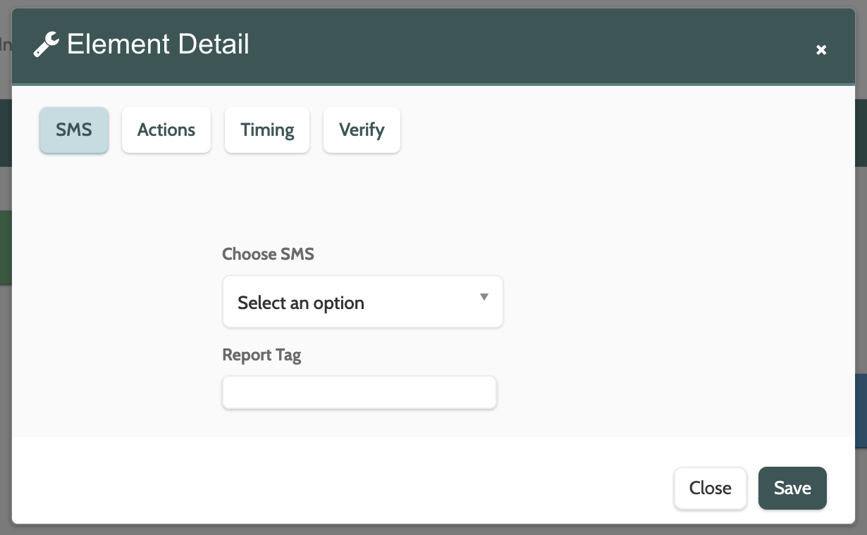Switch to the SMS tab
This screenshot has width=867, height=535.
74,130
